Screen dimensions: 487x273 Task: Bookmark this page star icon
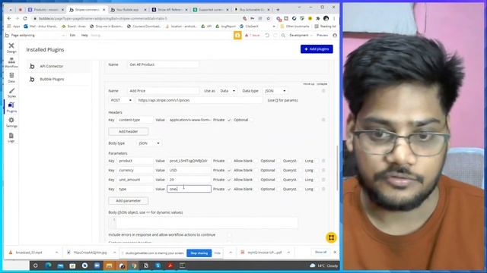pyautogui.click(x=268, y=18)
